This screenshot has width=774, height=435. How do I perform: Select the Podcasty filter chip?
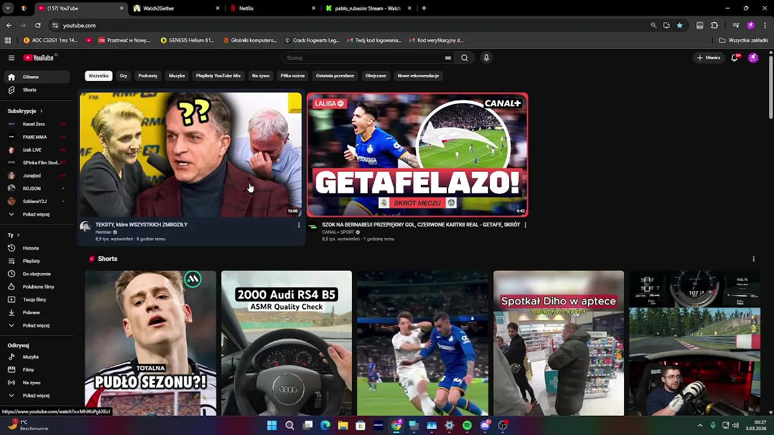(148, 76)
